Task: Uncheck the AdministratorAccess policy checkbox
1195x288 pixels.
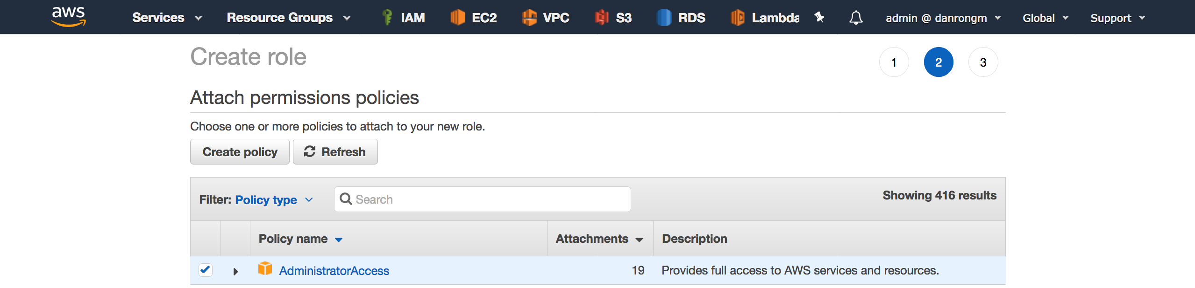Action: pyautogui.click(x=205, y=270)
